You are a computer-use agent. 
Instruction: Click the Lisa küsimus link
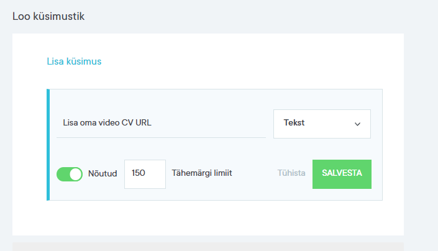(74, 62)
